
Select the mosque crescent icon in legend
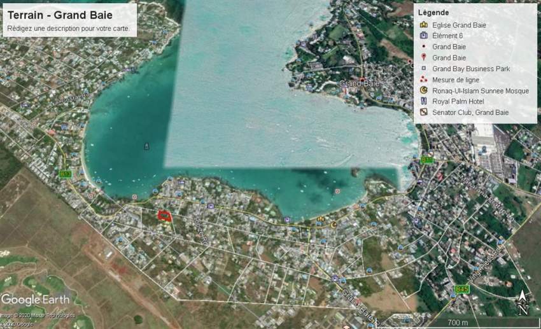(423, 90)
